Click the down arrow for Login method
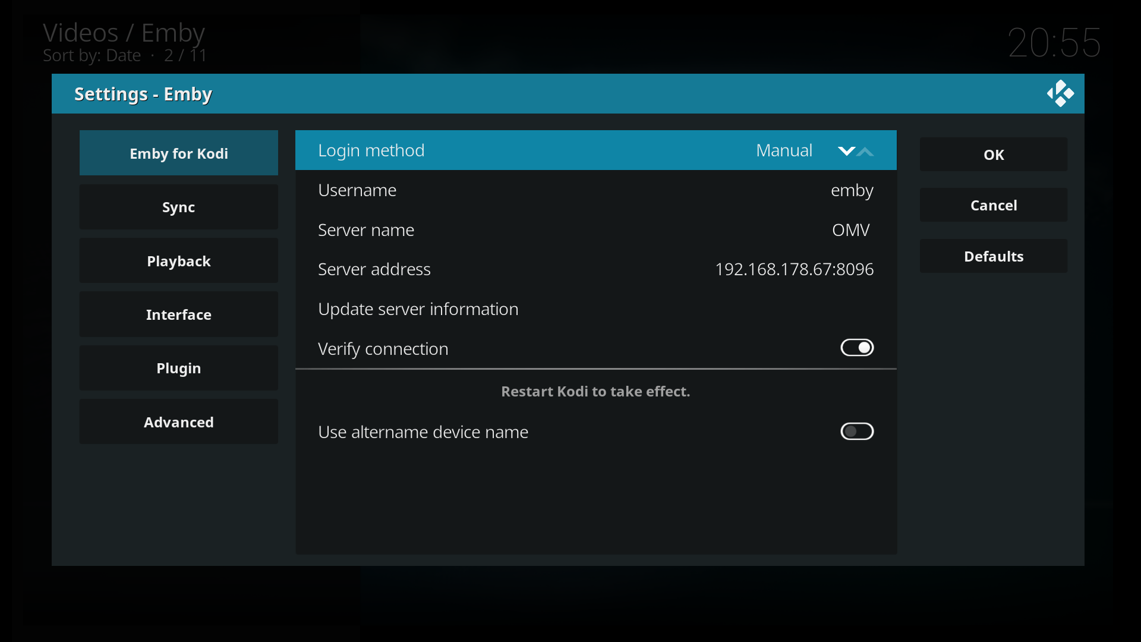 pyautogui.click(x=846, y=151)
